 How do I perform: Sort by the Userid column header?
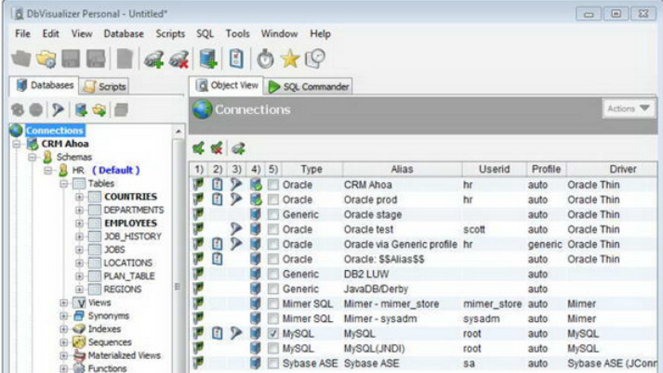pos(494,169)
